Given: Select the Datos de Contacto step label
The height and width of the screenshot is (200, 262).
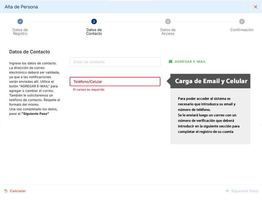Looking at the screenshot, I should 94,32.
